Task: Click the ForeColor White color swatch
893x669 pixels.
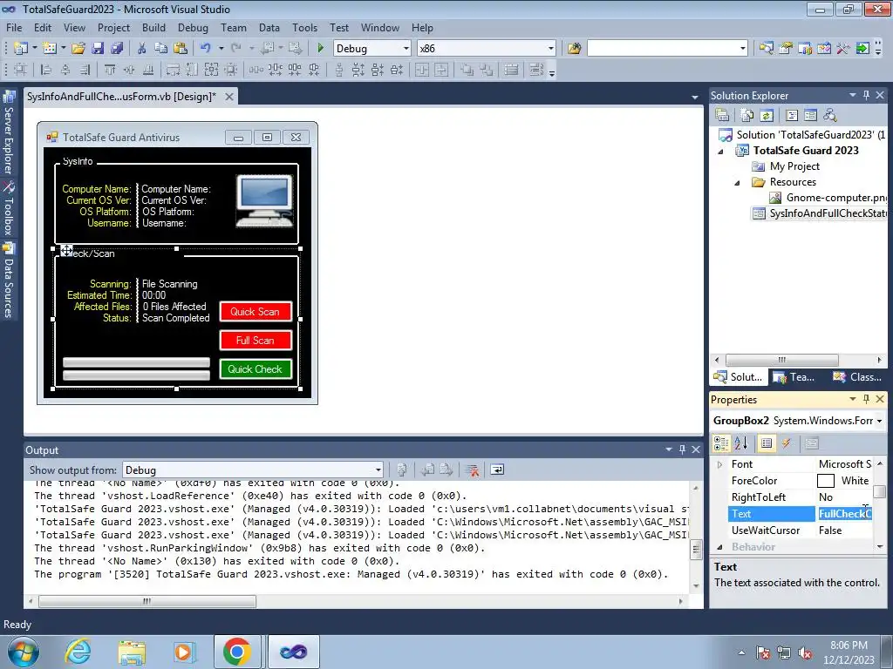Action: click(x=825, y=481)
